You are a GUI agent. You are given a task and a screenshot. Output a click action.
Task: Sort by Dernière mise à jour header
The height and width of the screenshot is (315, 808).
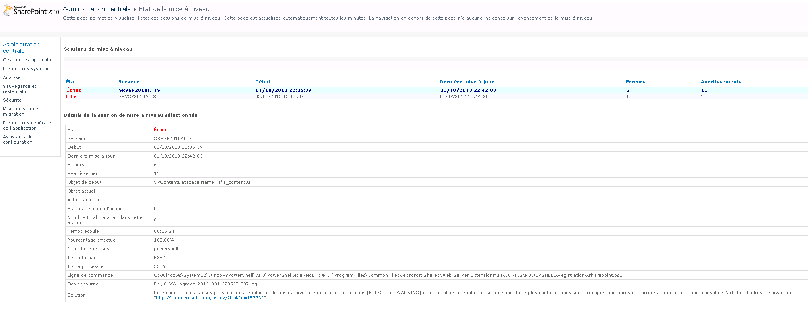pyautogui.click(x=467, y=82)
